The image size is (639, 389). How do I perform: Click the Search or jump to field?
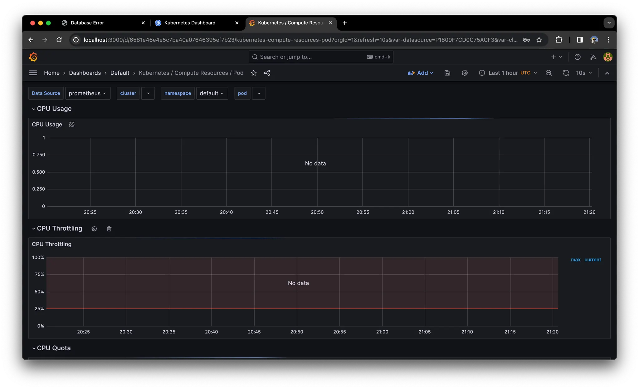[312, 57]
